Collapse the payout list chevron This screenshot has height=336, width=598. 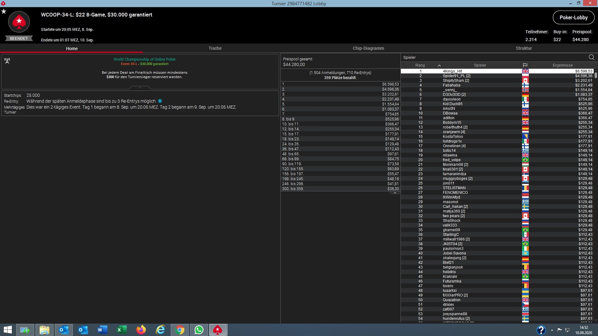pos(395,193)
